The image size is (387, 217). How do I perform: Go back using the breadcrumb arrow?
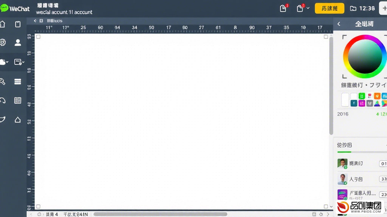[x=35, y=21]
